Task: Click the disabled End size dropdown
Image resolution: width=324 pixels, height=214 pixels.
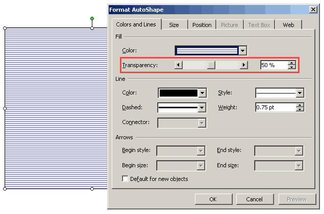Action: tap(279, 166)
